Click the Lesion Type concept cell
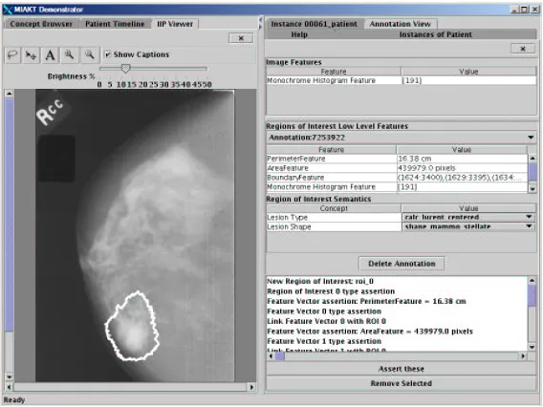 (x=334, y=217)
